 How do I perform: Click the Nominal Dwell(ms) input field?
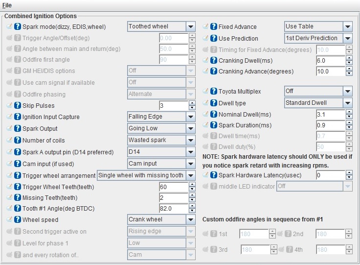click(330, 114)
